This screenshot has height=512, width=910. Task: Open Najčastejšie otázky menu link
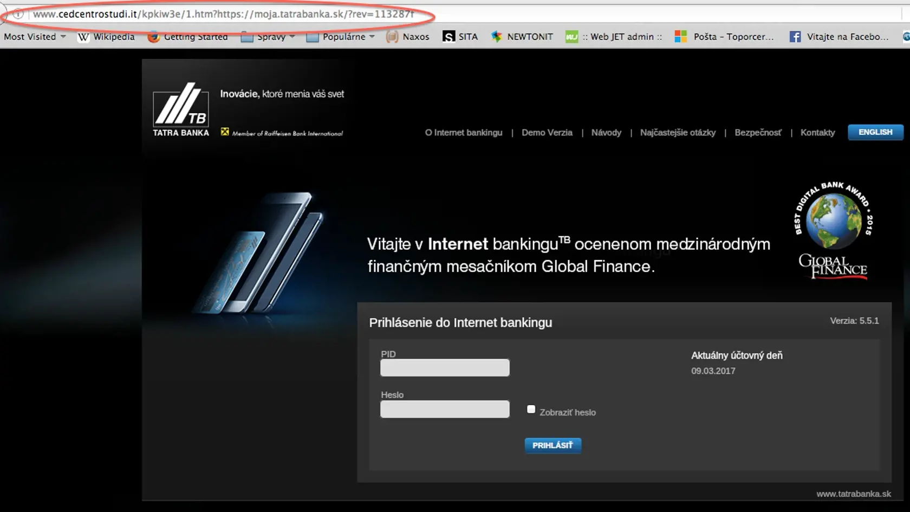coord(678,132)
